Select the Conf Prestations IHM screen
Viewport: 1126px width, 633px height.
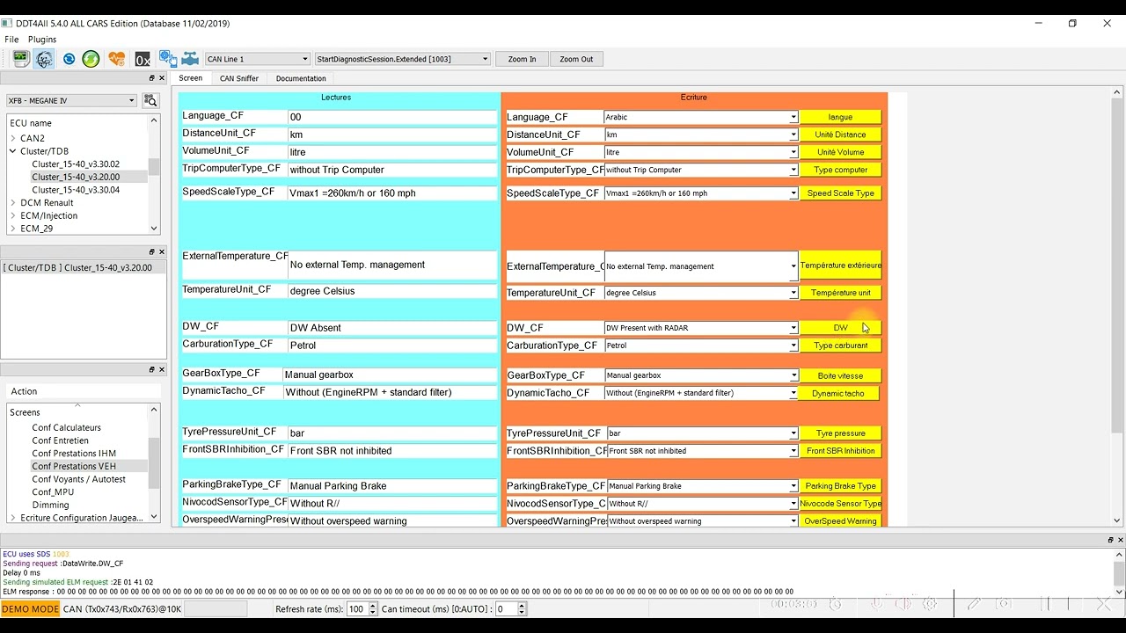pos(74,454)
